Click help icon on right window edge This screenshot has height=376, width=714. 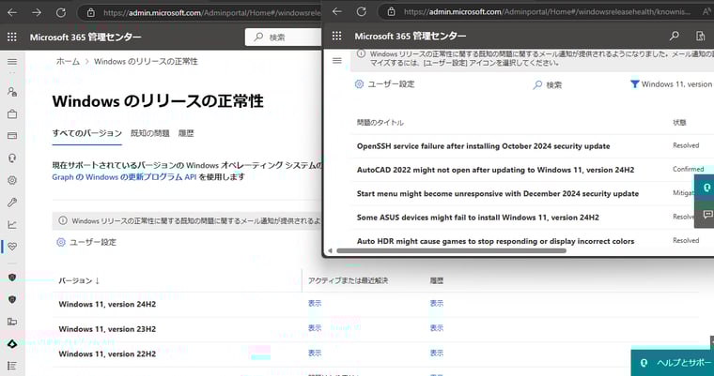(x=706, y=188)
